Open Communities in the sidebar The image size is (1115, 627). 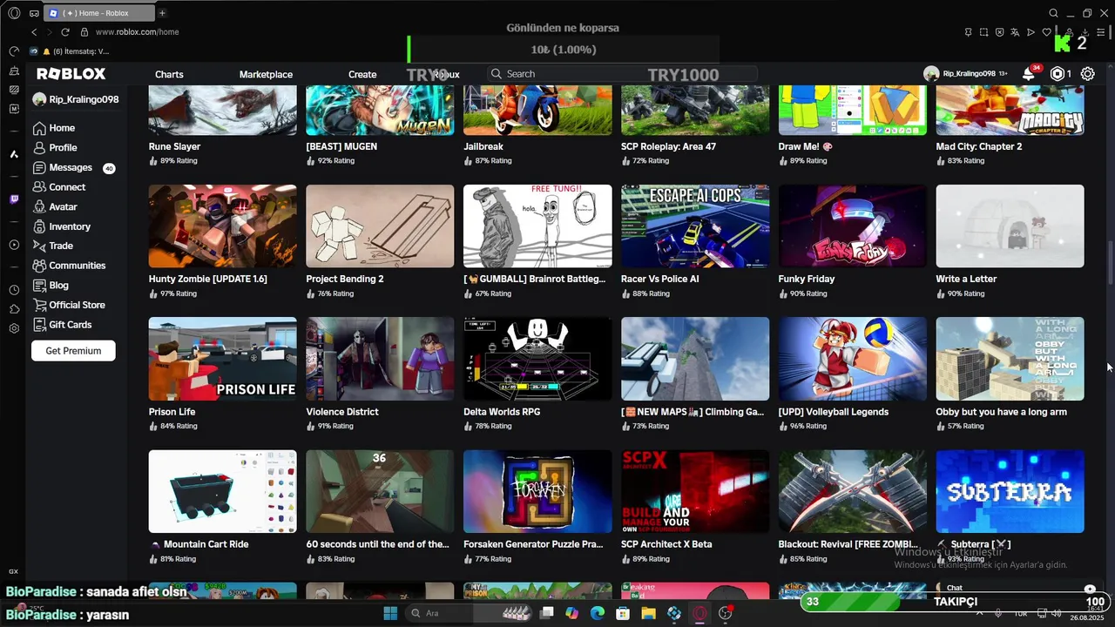69,266
